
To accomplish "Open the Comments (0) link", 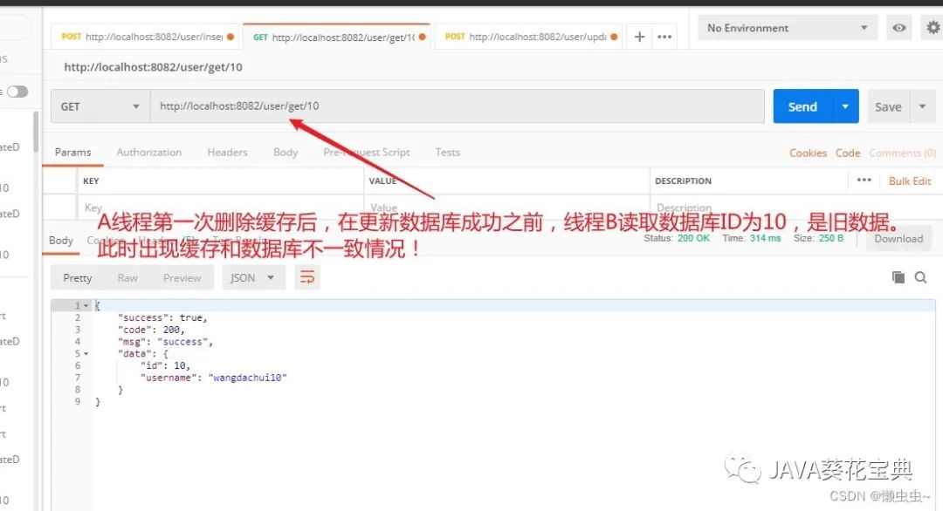I will click(902, 153).
